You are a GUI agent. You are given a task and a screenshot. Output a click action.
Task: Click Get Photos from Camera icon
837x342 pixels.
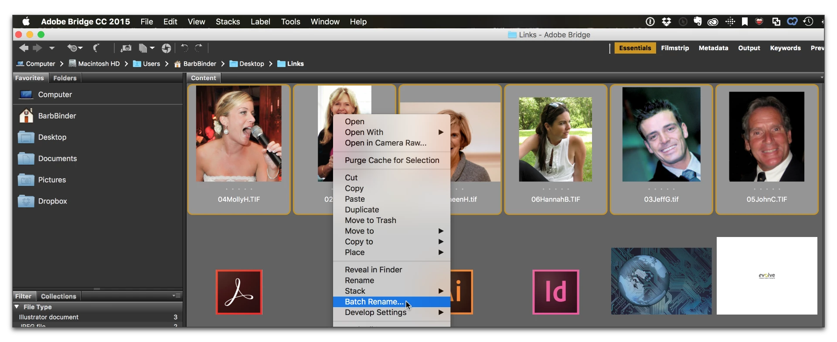coord(126,48)
